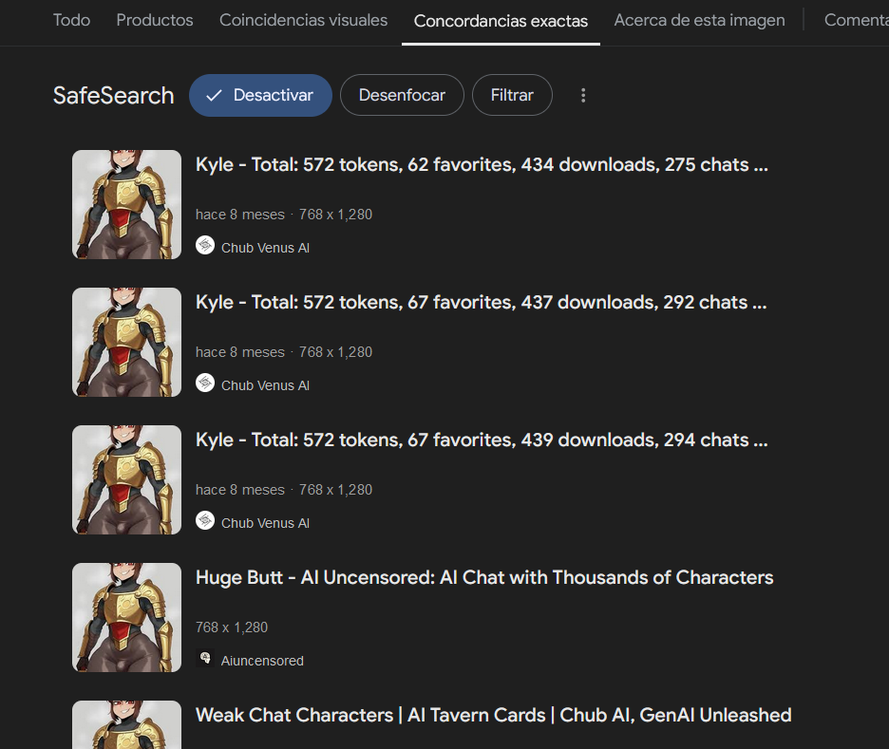Open the SafeSearch more options three-dot menu
889x749 pixels.
coord(583,95)
